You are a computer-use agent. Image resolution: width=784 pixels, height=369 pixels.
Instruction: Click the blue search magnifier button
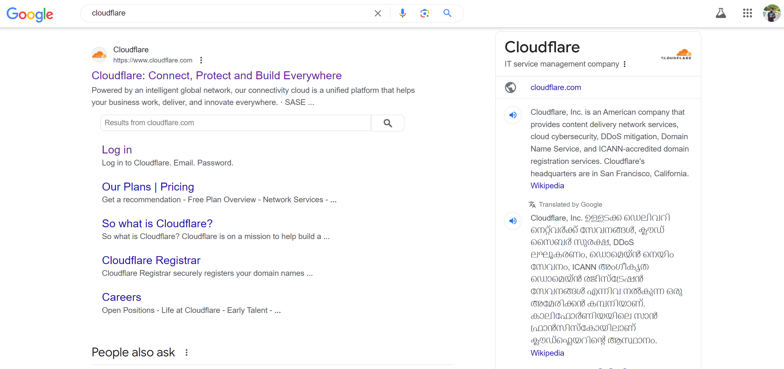tap(447, 13)
